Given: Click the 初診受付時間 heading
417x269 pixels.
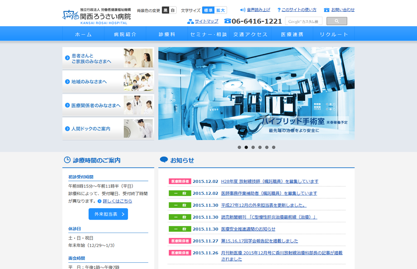Looking at the screenshot, I should (81, 177).
